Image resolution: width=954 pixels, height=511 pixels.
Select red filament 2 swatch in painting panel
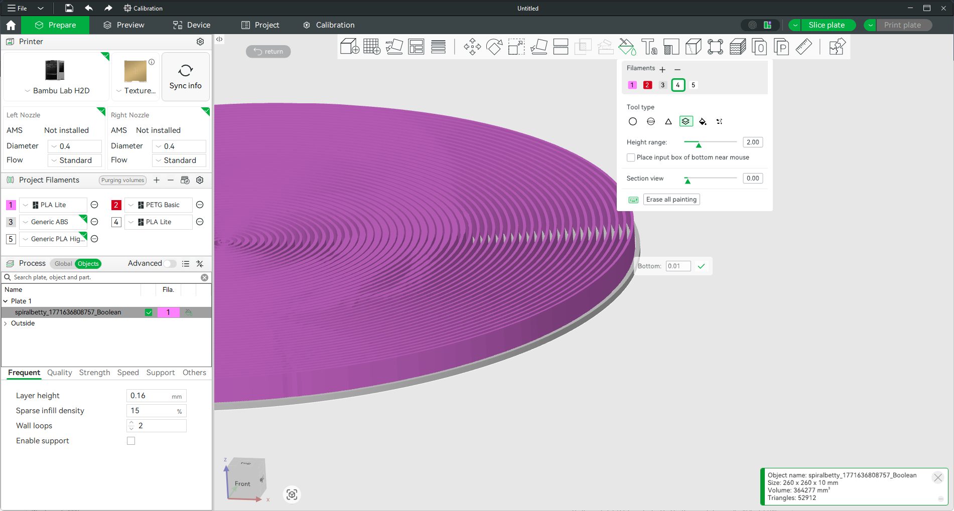point(647,85)
